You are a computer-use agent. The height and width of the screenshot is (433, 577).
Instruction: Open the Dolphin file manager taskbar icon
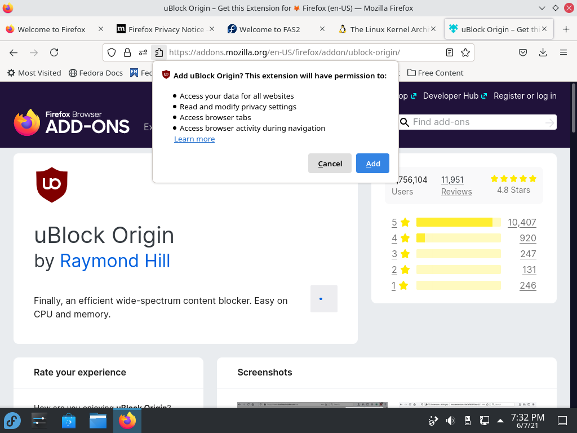(x=98, y=421)
